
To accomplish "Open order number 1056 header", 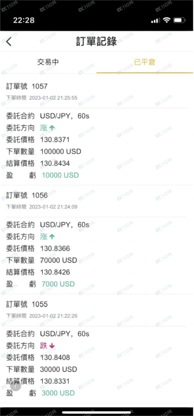I will click(27, 195).
